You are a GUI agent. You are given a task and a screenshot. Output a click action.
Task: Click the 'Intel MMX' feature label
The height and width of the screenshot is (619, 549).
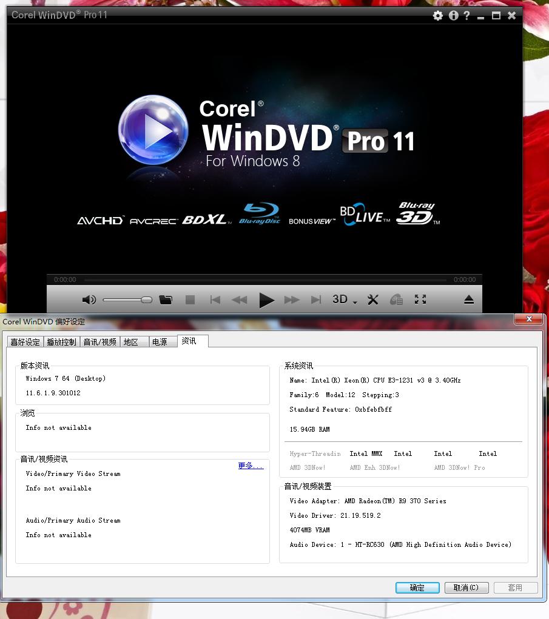point(366,454)
